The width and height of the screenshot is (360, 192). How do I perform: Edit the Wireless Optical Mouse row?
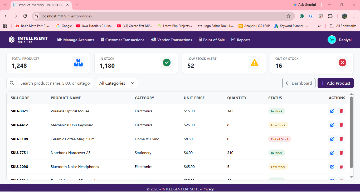click(x=332, y=111)
